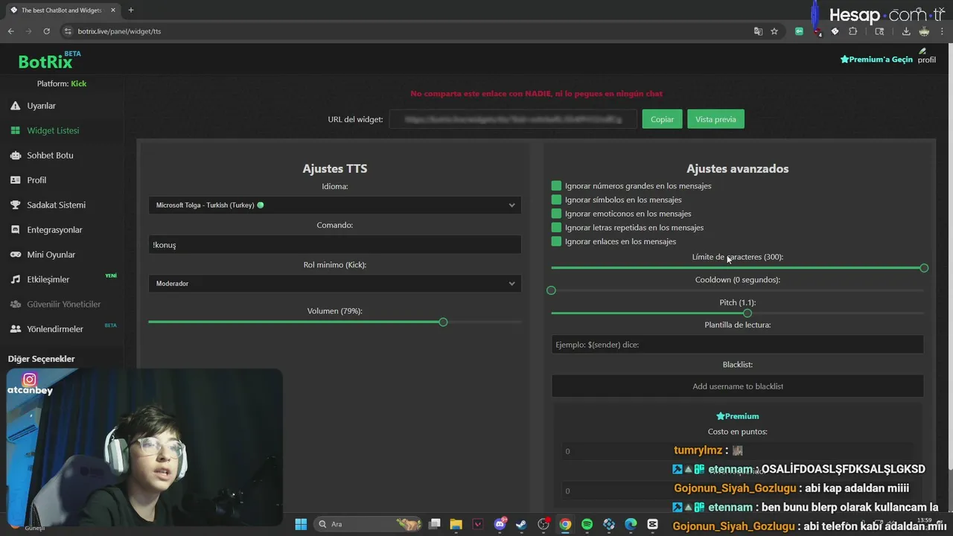Toggle Ignorar enlaces en los mensajes
Screen dimensions: 953x536
tap(556, 241)
